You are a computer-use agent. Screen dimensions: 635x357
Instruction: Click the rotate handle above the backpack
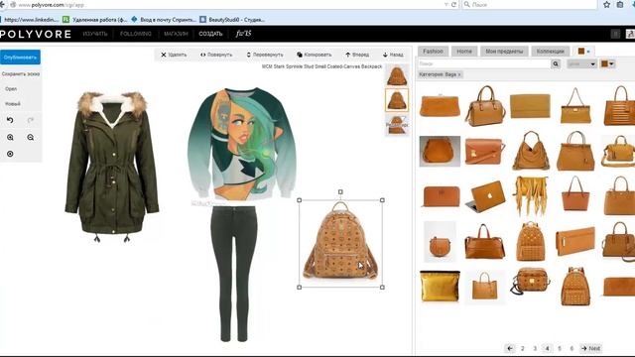coord(340,191)
